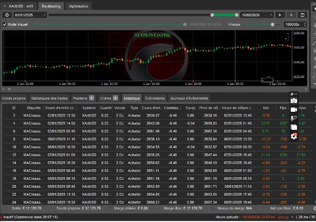Click close price 2632.97 cell
316x222 pixels.
[x=210, y=147]
